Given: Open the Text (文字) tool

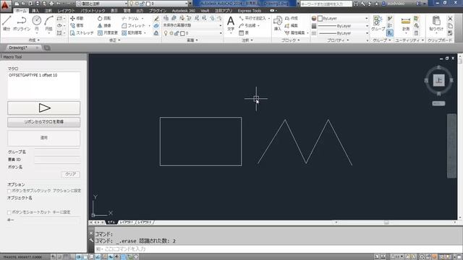Looking at the screenshot, I should pos(231,24).
